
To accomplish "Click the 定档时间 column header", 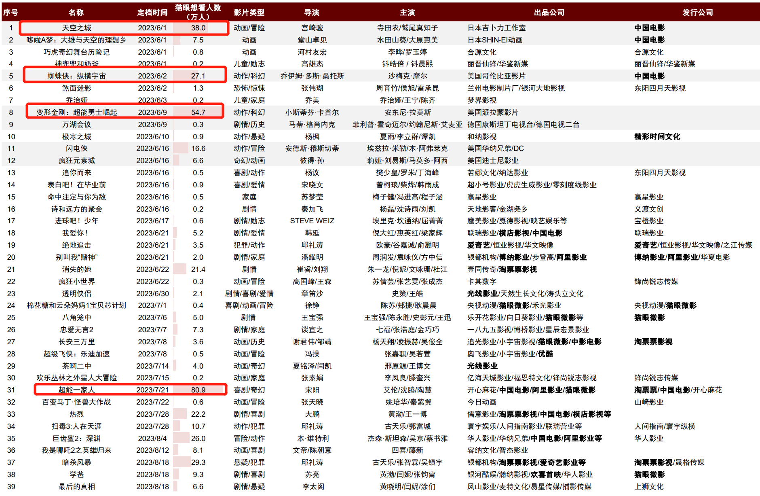I will point(152,13).
